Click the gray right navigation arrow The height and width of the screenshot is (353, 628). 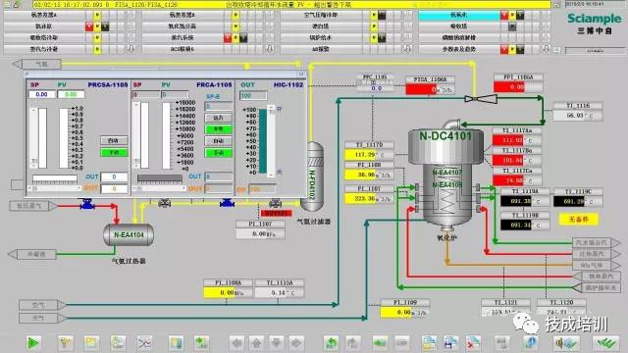click(296, 343)
